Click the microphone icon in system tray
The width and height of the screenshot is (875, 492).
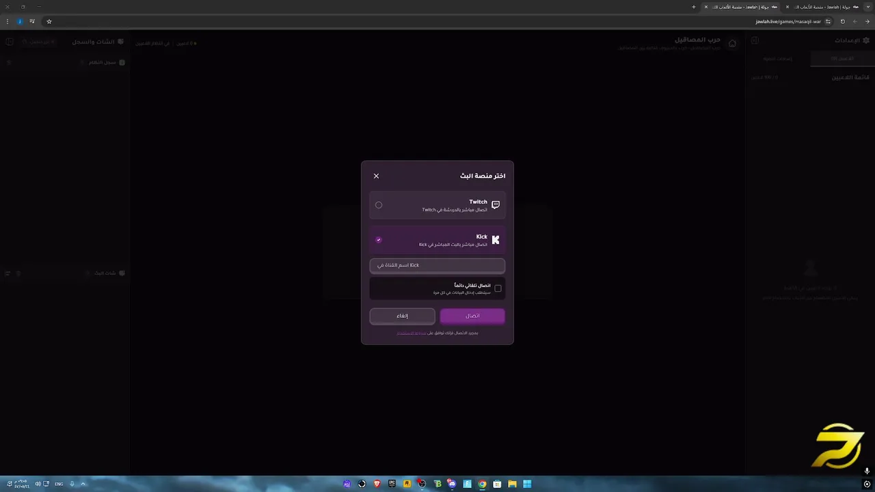click(x=72, y=484)
